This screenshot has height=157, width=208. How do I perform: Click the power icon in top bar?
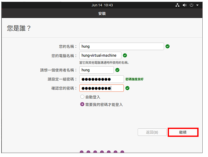tap(191, 5)
